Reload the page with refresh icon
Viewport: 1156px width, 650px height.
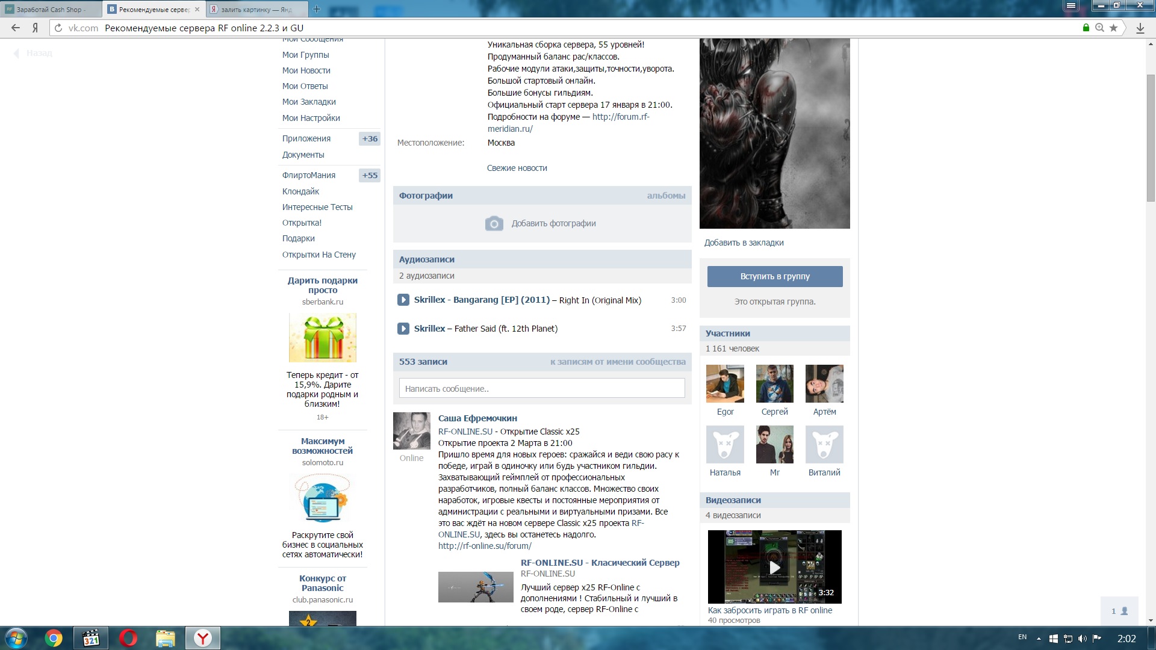(x=58, y=28)
